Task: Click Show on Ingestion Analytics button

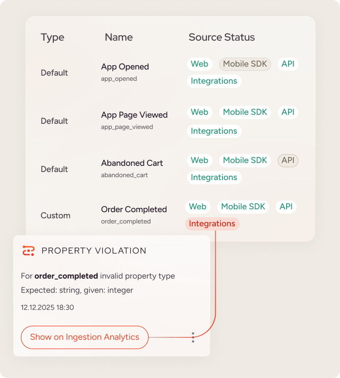Action: [x=85, y=337]
